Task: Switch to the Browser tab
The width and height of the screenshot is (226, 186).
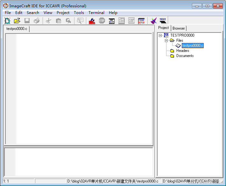Action: 179,28
